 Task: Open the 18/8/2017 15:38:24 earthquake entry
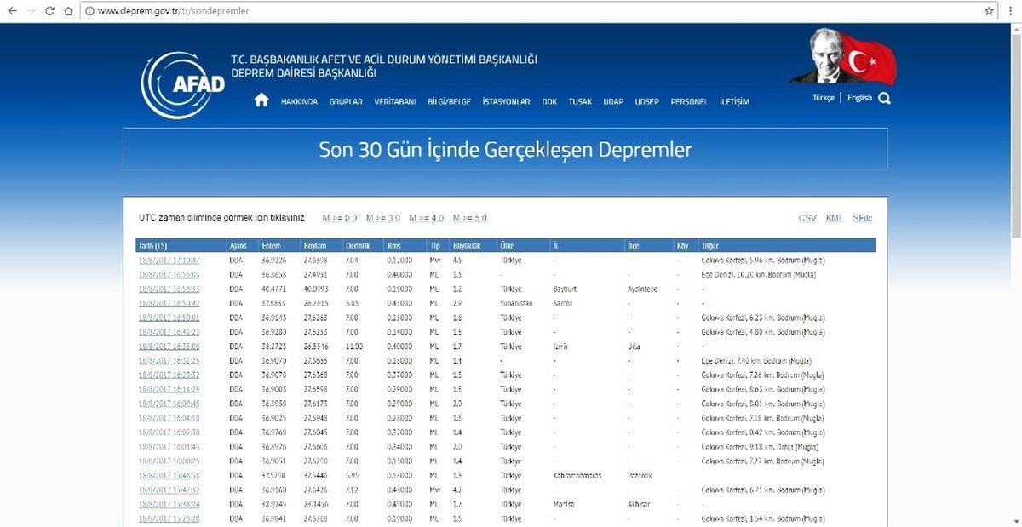(169, 504)
